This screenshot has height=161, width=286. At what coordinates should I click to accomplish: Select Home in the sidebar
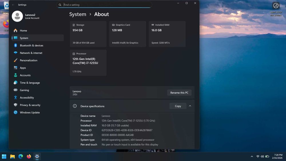[x=38, y=30]
